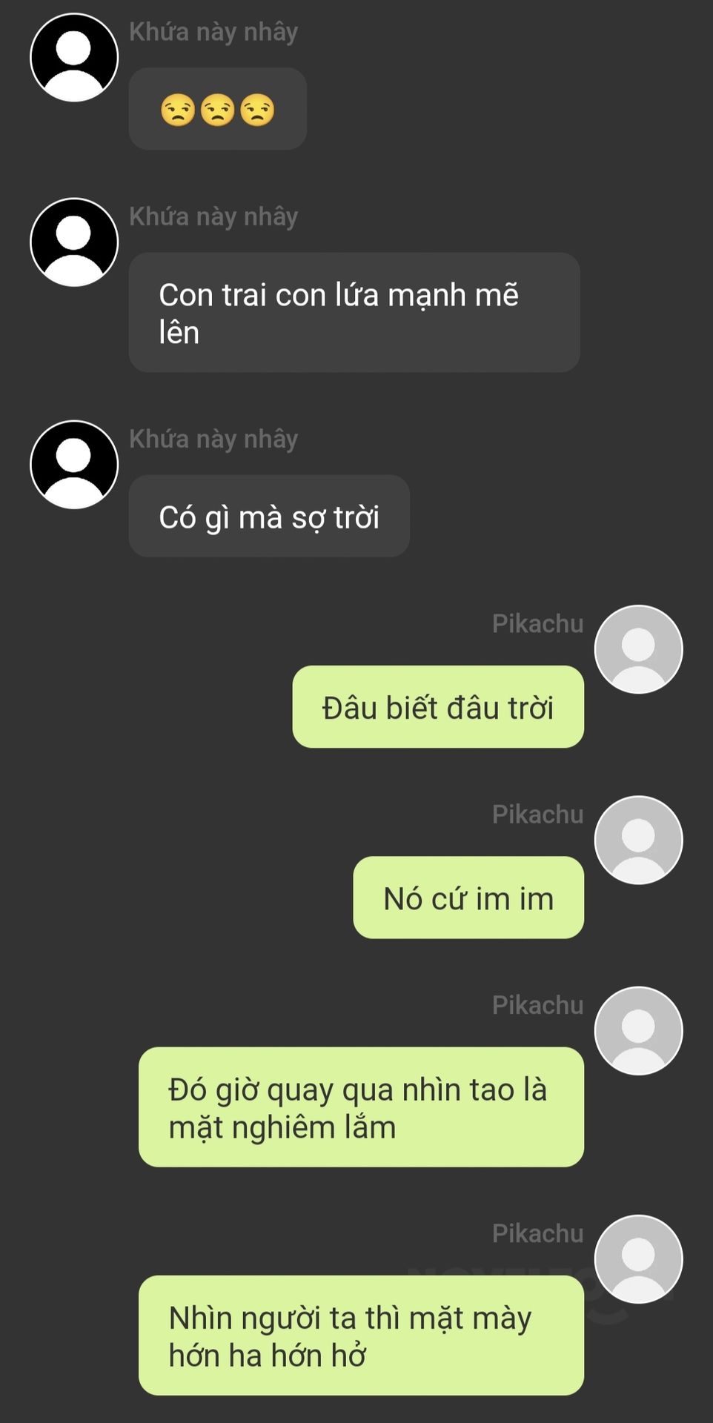This screenshot has width=713, height=1423.
Task: Tap Pikachu's avatar beside "Đó giờ quay qua" message
Action: (x=638, y=1031)
